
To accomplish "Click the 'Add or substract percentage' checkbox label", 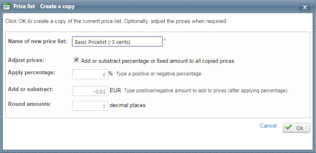I will pyautogui.click(x=158, y=61).
